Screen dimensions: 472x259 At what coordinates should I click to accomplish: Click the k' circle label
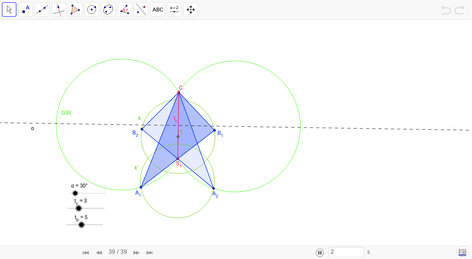click(x=136, y=168)
